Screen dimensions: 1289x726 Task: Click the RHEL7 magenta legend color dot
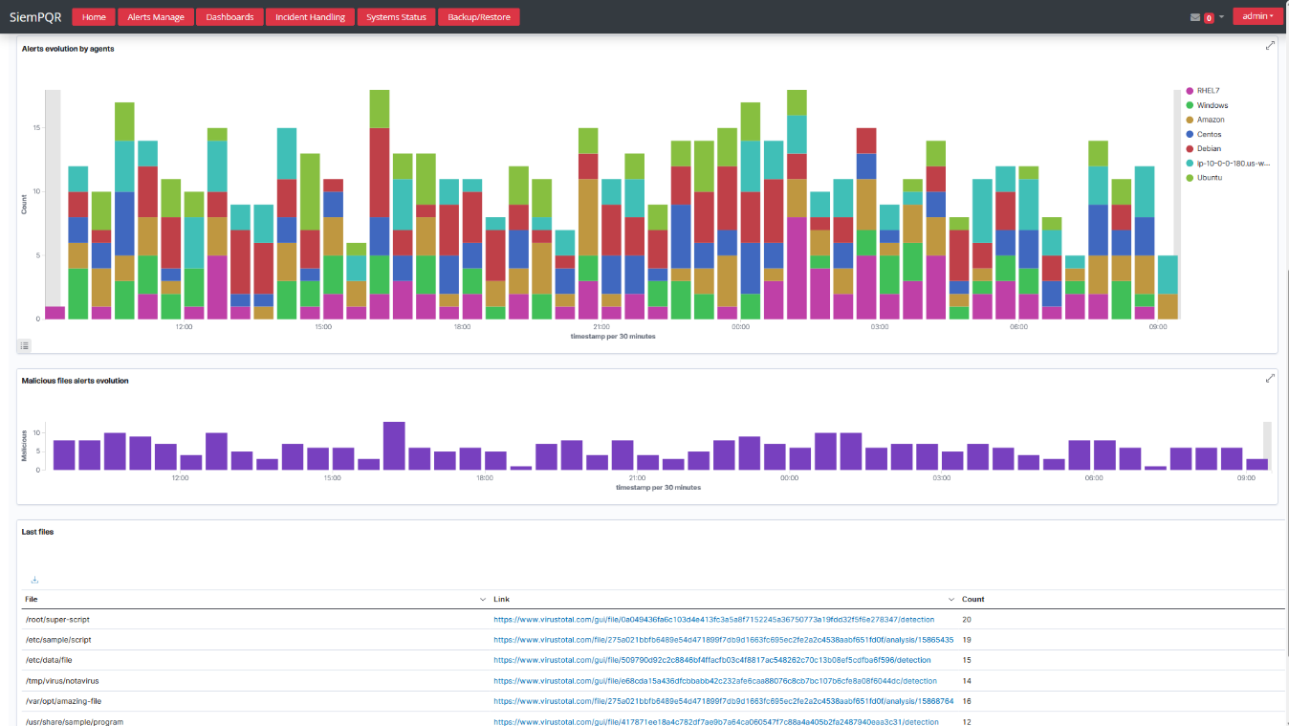pos(1190,91)
